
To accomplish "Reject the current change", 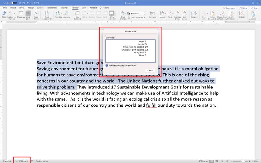I will pyautogui.click(x=170, y=15).
